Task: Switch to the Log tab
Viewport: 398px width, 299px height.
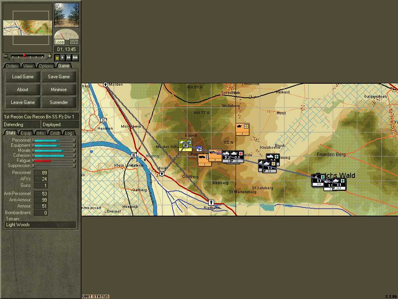Action: click(x=68, y=133)
